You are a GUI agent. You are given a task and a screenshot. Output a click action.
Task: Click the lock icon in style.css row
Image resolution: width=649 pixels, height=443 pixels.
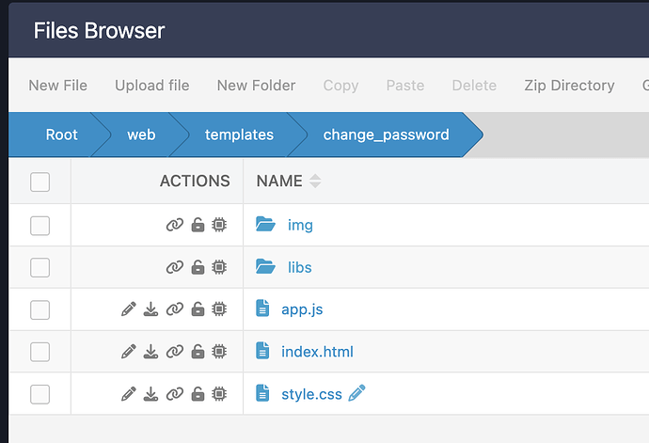198,394
